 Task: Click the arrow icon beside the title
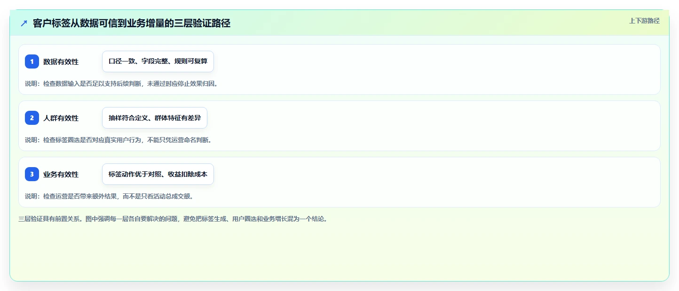pyautogui.click(x=24, y=23)
